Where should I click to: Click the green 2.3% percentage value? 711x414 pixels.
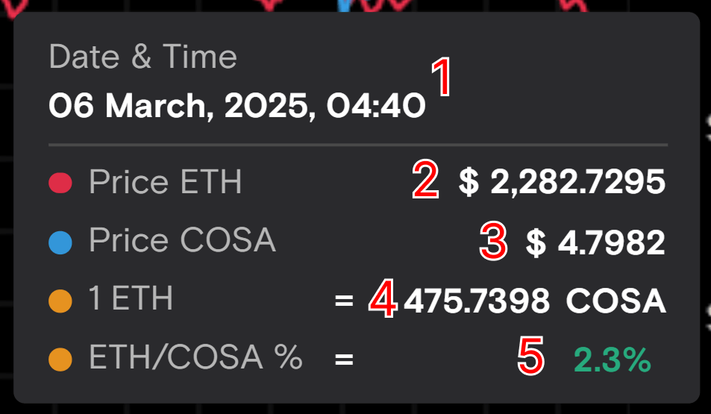pyautogui.click(x=612, y=362)
